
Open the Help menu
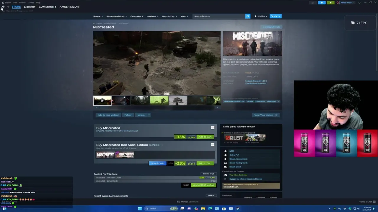click(x=38, y=2)
